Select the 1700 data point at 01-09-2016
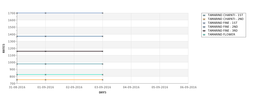The height and width of the screenshot is (111, 253). (x=45, y=13)
